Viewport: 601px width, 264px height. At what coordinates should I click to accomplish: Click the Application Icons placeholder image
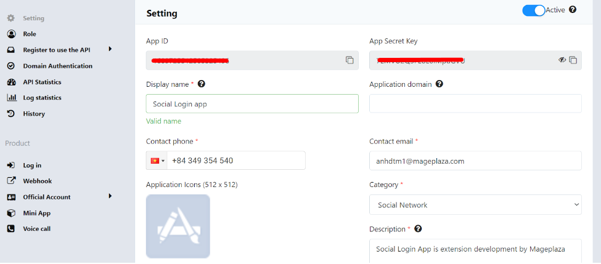point(178,226)
